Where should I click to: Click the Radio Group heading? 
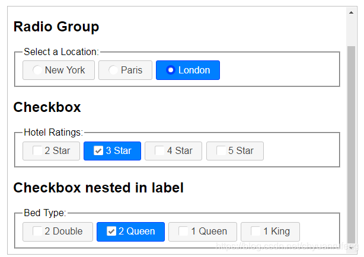(x=56, y=27)
